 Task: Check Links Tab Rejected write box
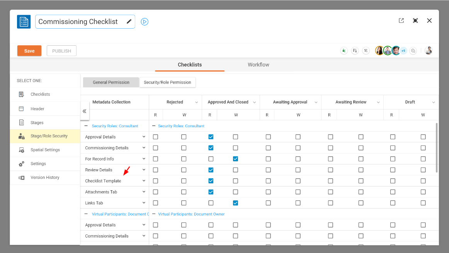point(184,203)
